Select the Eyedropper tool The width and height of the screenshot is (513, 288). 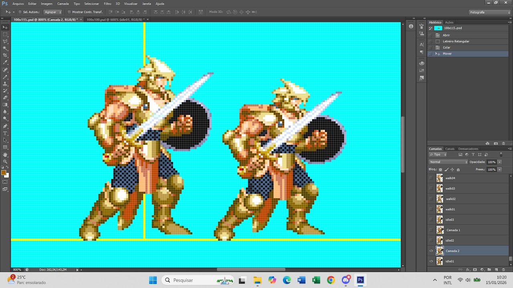[x=5, y=62]
